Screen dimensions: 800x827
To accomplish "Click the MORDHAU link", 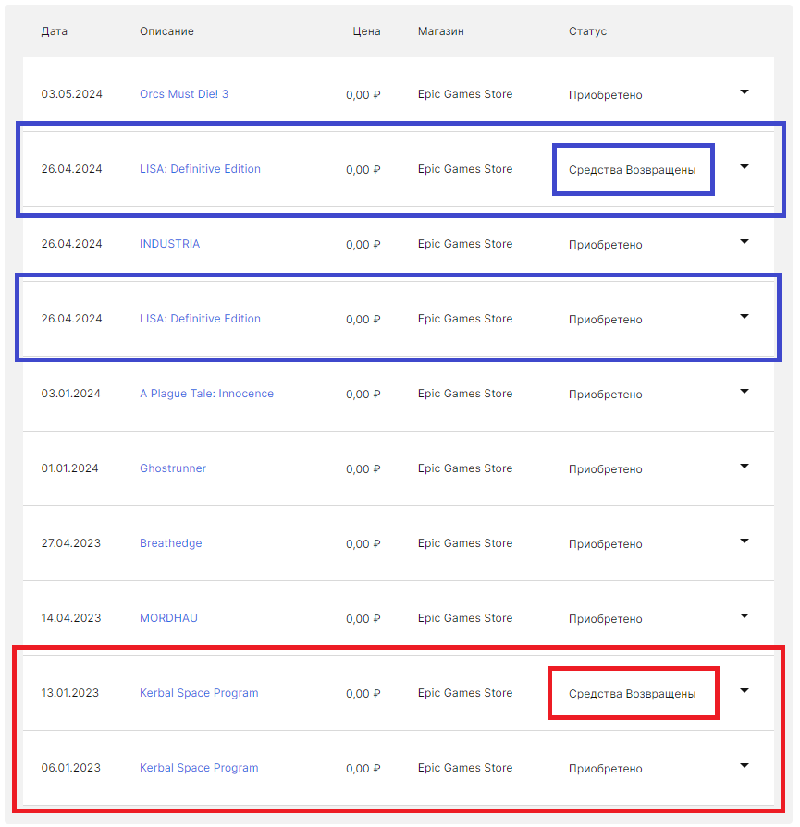I will [x=168, y=618].
